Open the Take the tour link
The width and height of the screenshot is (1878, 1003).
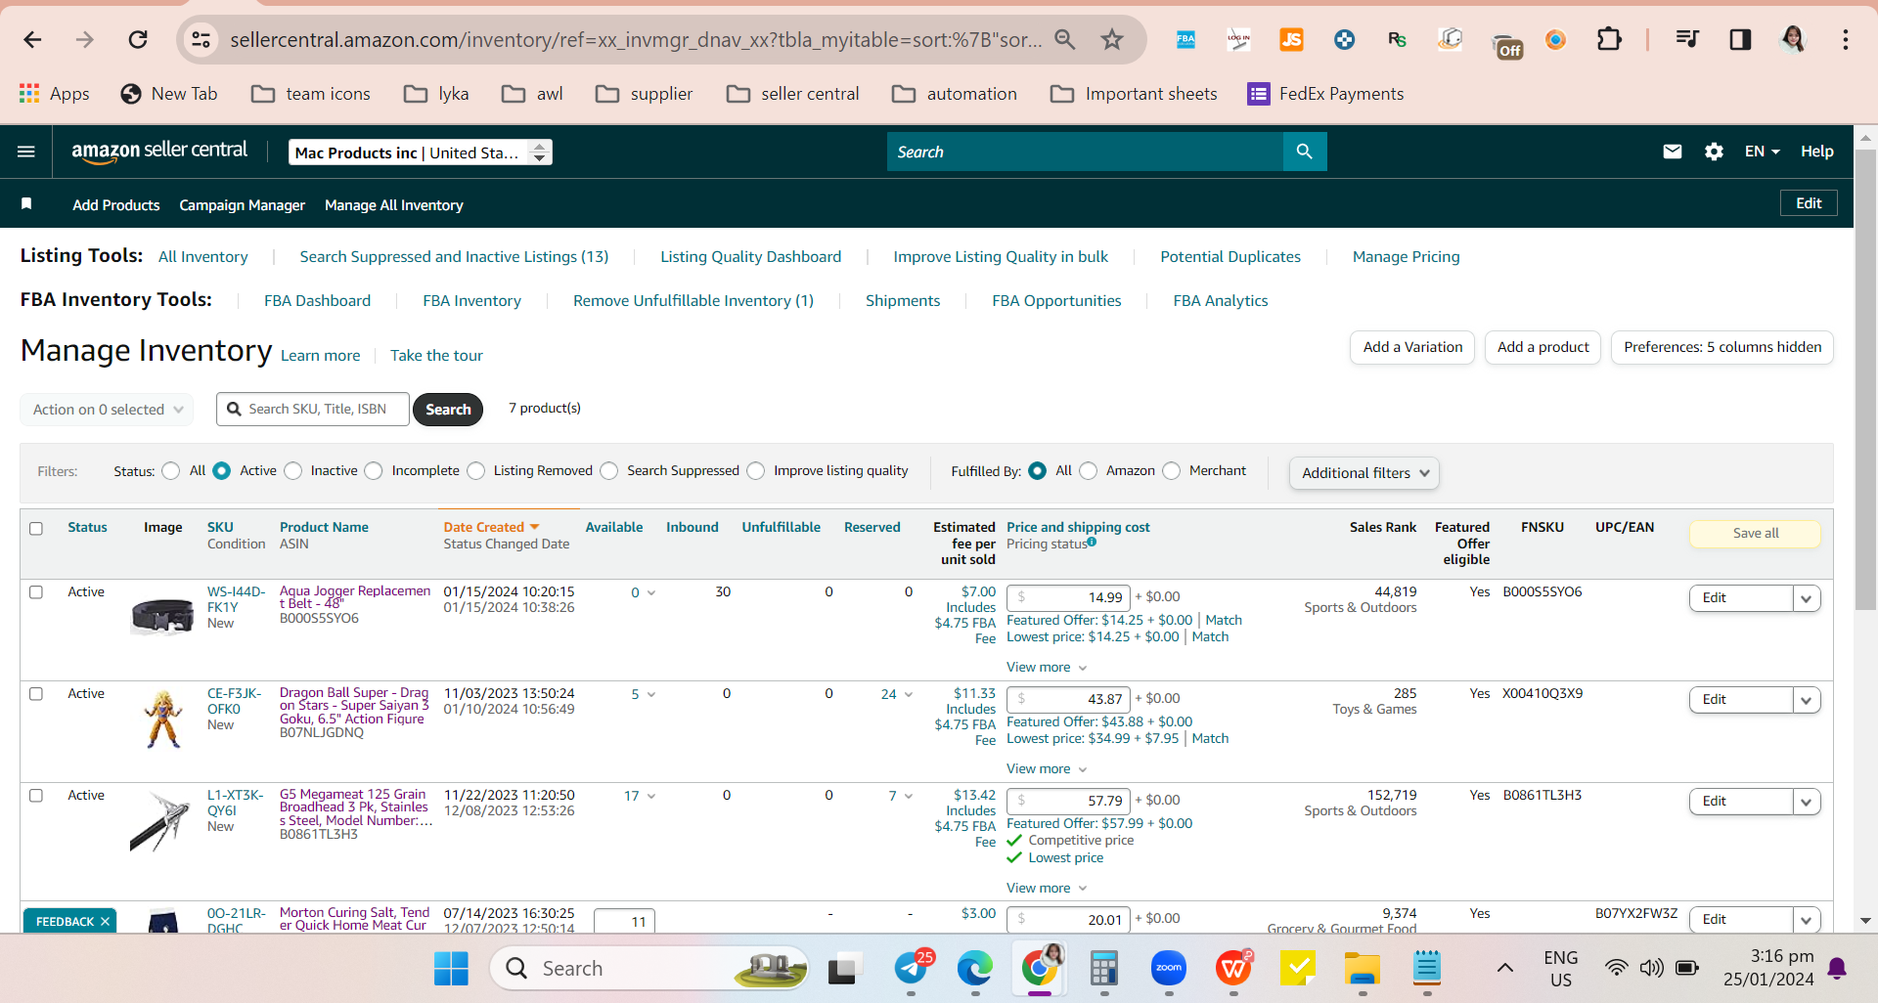pos(436,356)
